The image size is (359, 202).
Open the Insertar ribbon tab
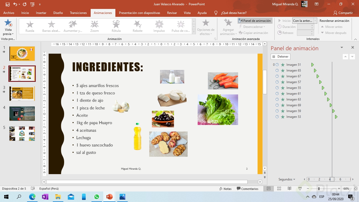tap(41, 13)
